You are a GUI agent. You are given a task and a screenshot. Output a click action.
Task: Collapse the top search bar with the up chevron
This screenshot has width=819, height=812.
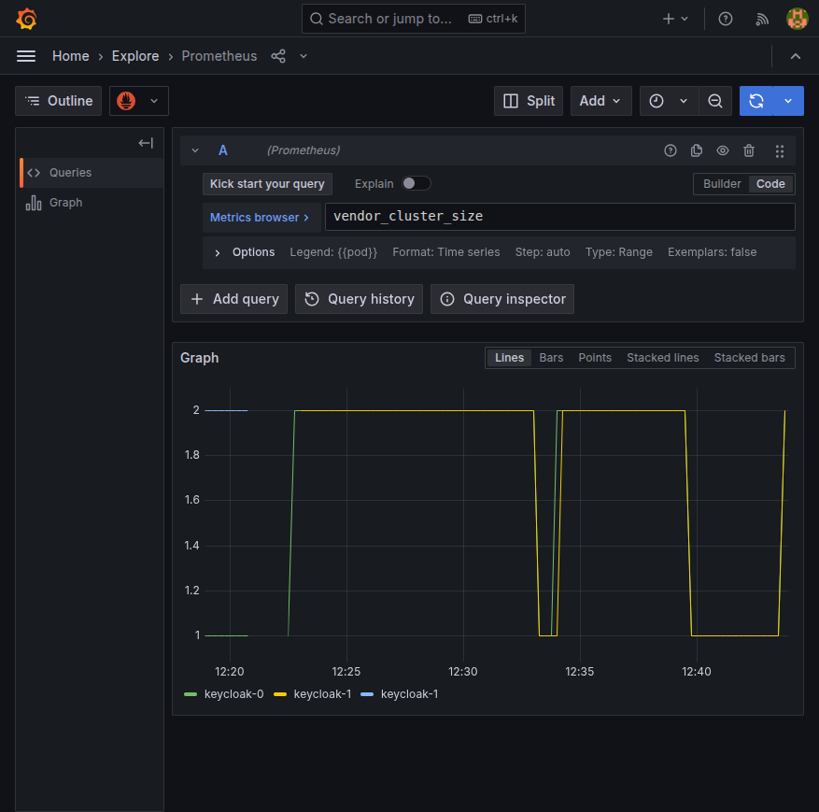[x=795, y=56]
